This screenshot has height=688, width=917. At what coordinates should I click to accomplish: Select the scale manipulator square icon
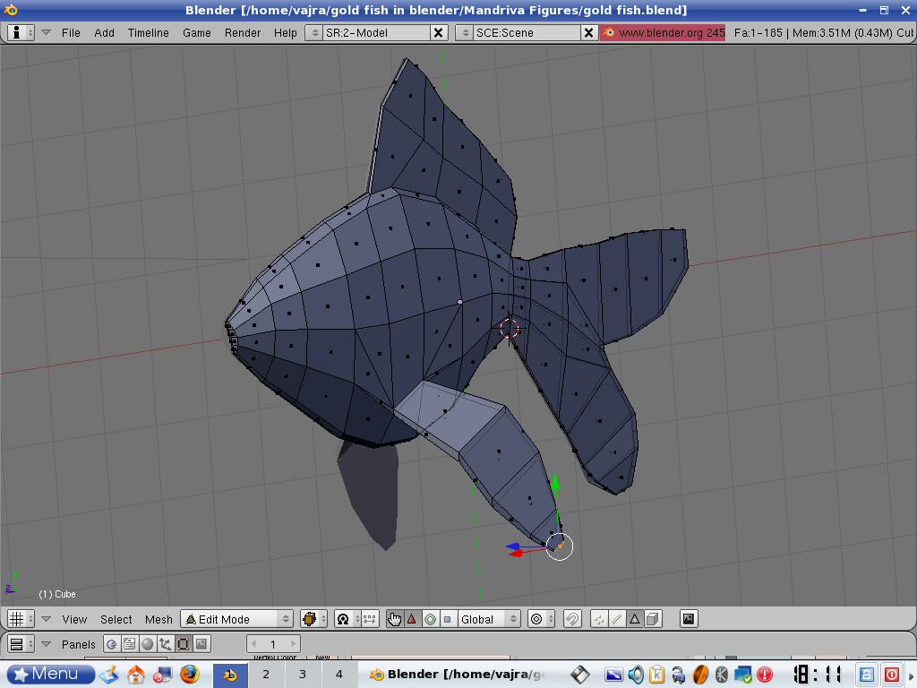pyautogui.click(x=447, y=619)
